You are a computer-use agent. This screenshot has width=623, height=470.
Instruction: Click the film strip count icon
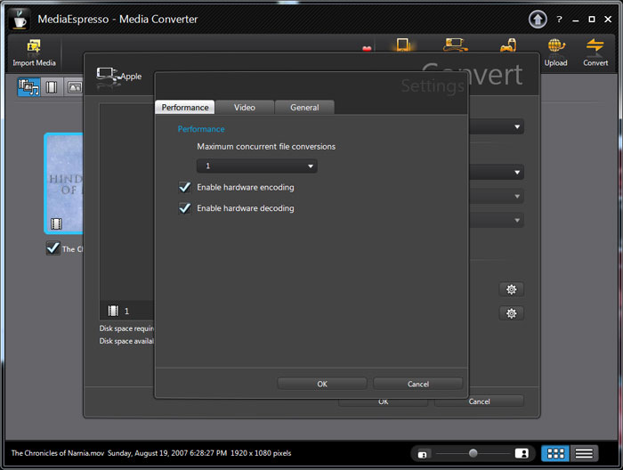pyautogui.click(x=113, y=311)
